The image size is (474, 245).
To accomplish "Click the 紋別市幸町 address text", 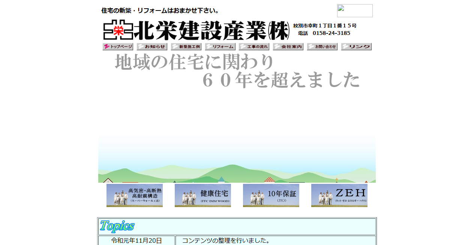I will 325,26.
